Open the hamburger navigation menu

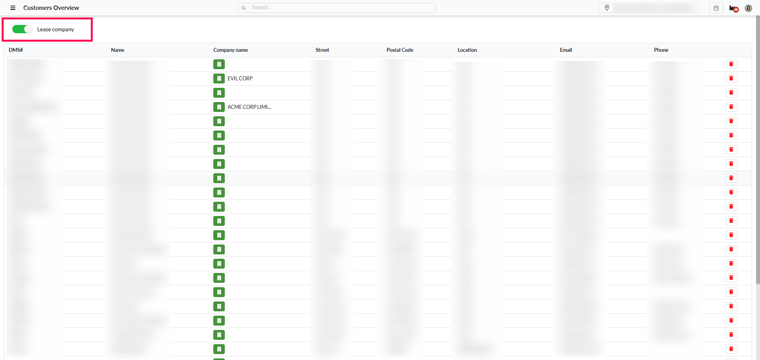tap(13, 8)
